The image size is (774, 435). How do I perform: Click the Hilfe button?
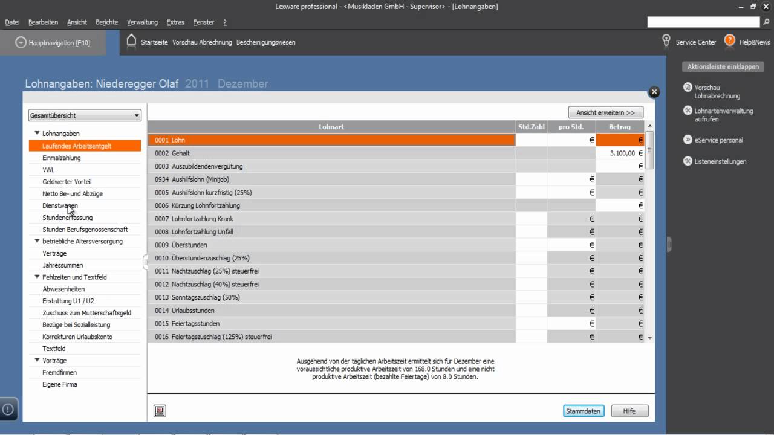tap(629, 411)
